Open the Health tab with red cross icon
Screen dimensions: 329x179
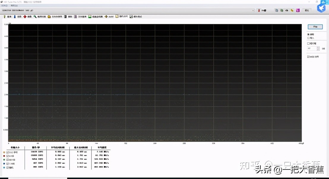point(28,17)
